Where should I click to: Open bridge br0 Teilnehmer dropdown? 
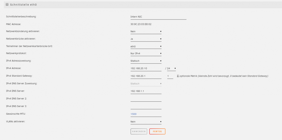click(x=146, y=46)
